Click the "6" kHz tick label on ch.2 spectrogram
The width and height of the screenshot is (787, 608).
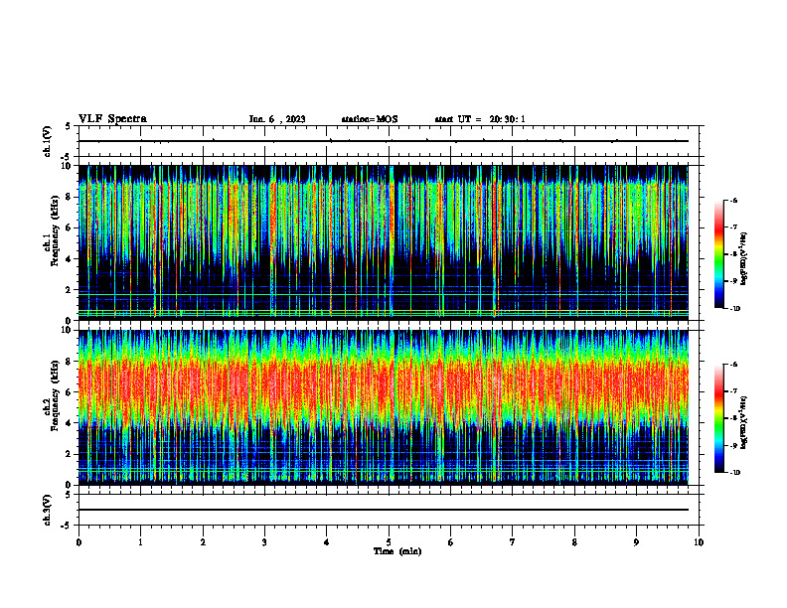tap(70, 392)
